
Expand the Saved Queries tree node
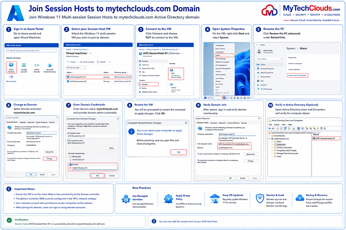coord(270,136)
